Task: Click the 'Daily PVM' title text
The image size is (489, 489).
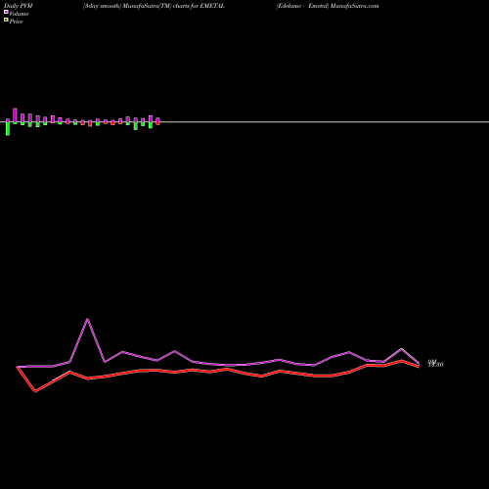Action: pos(19,6)
